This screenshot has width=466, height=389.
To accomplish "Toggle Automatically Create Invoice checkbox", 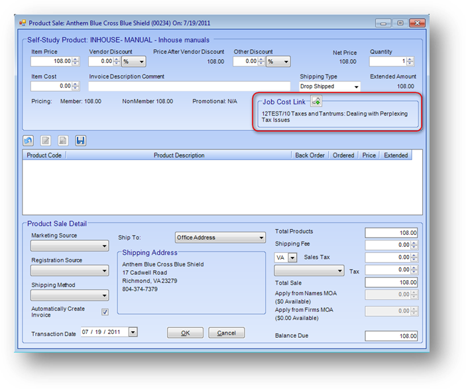I will (105, 311).
